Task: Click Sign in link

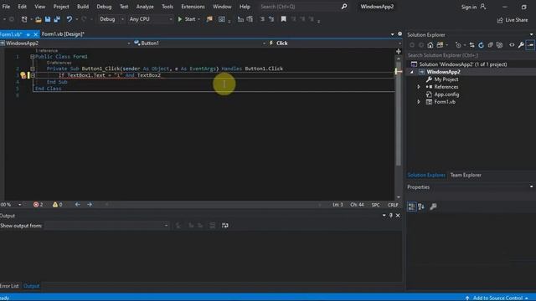Action: click(473, 7)
